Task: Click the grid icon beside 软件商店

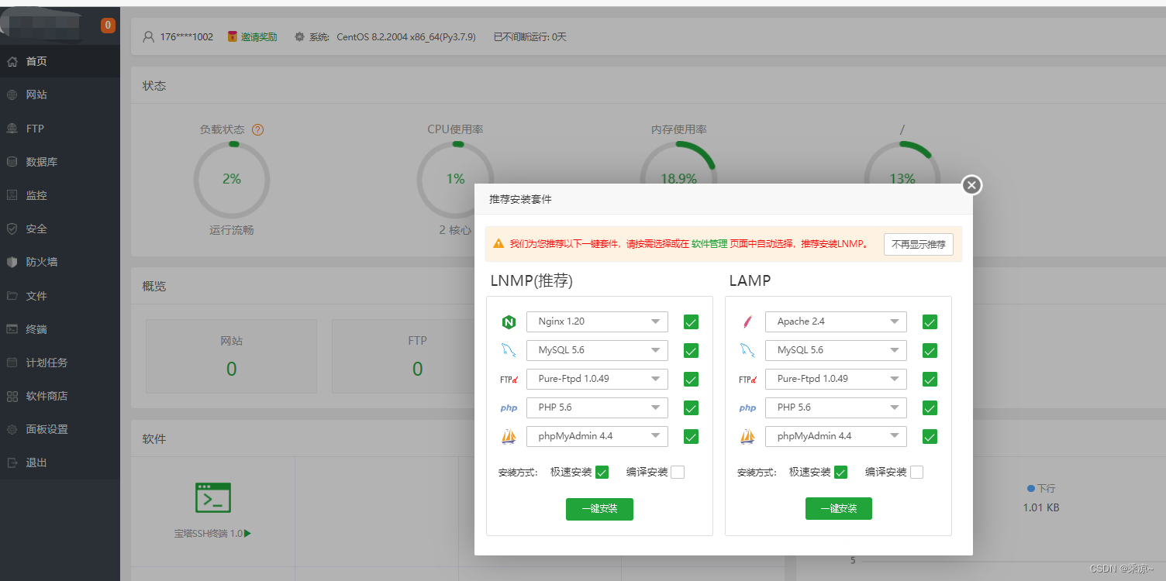Action: click(12, 396)
